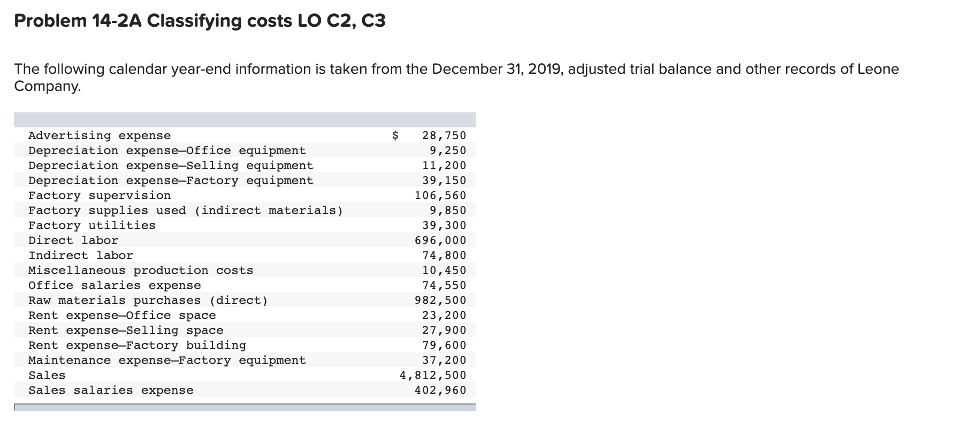Viewport: 976px width, 427px height.
Task: Select "Factory supplies used (indirect materials)" label
Action: (x=186, y=211)
